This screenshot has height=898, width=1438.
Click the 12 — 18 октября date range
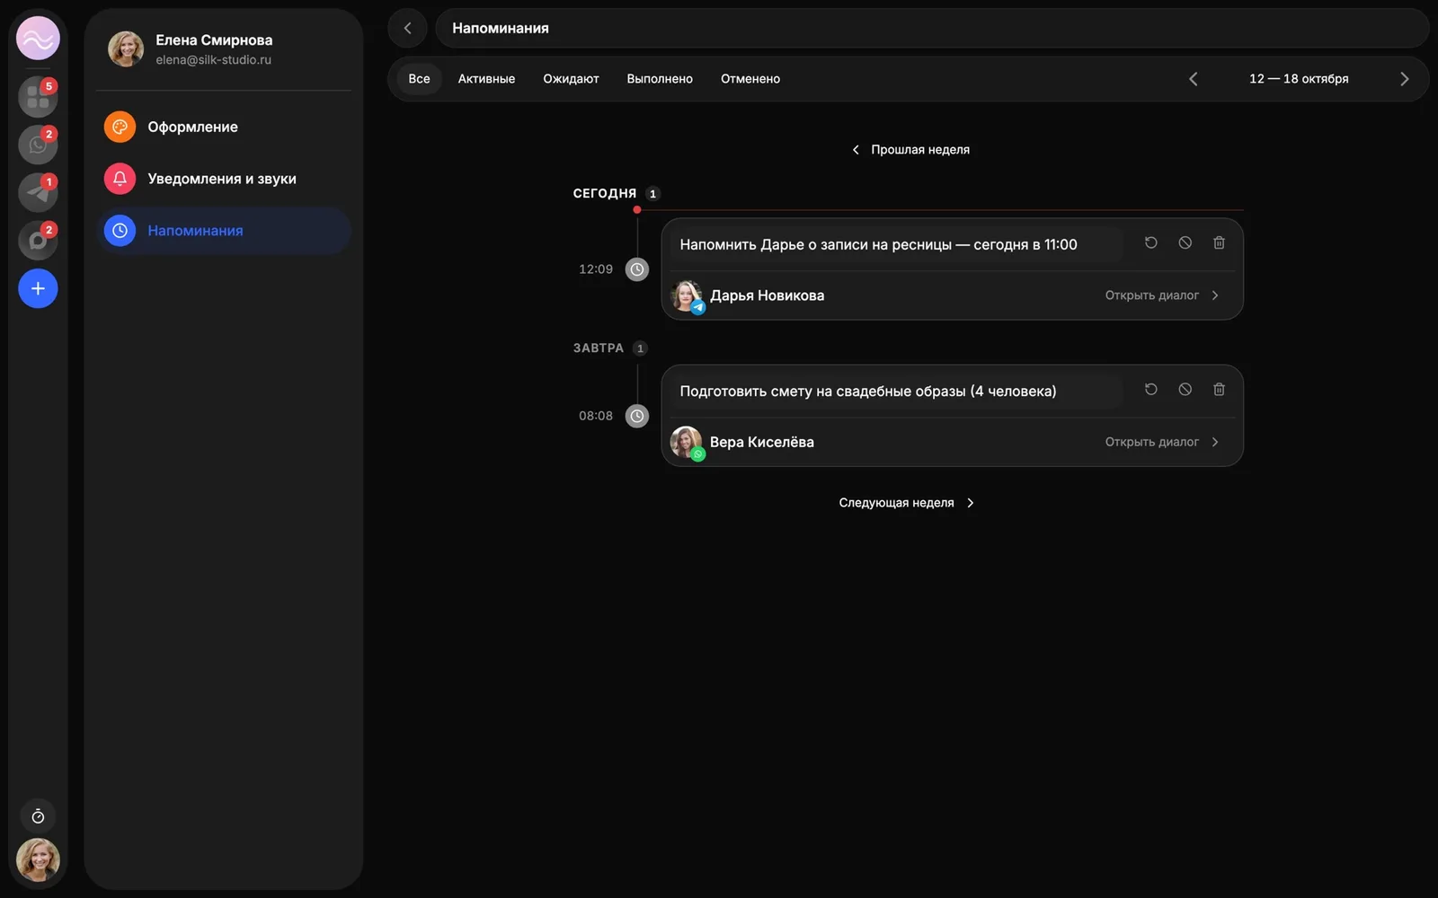pos(1299,79)
